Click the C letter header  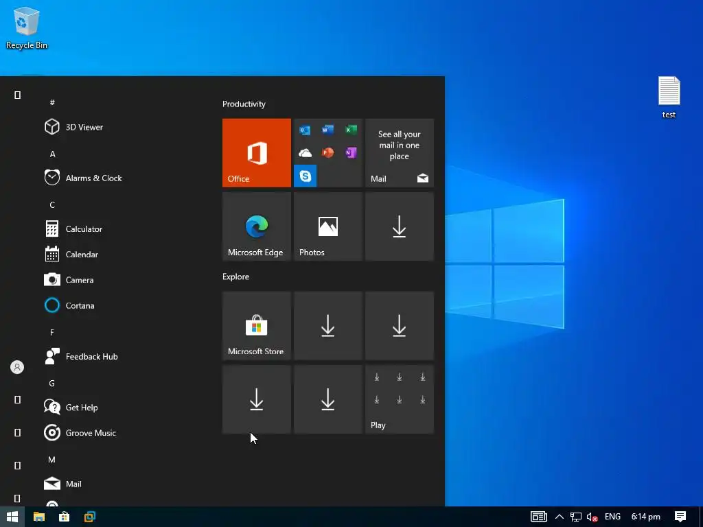[52, 204]
